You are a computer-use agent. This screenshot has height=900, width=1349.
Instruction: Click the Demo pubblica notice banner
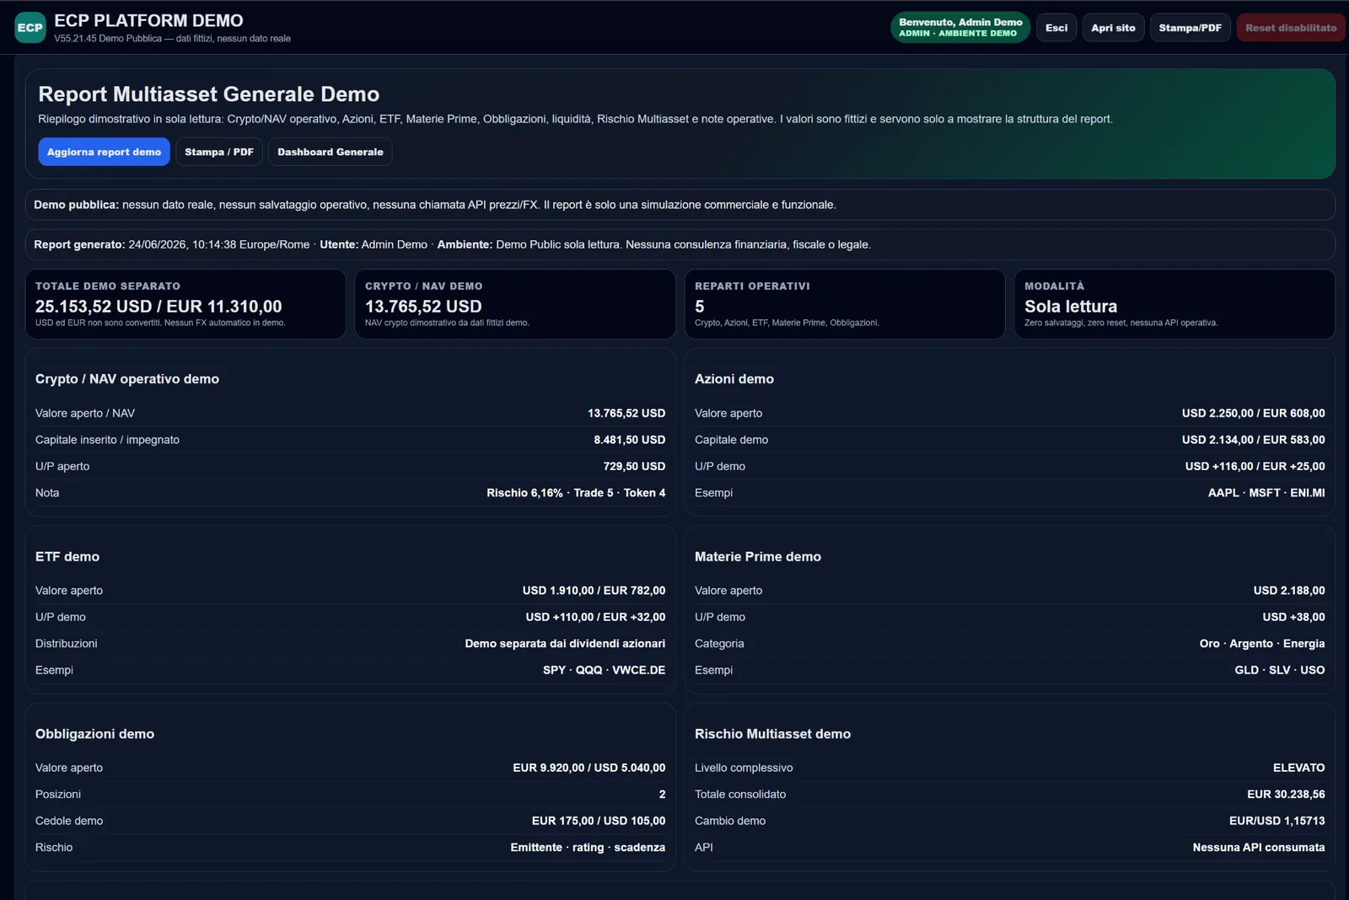point(680,205)
